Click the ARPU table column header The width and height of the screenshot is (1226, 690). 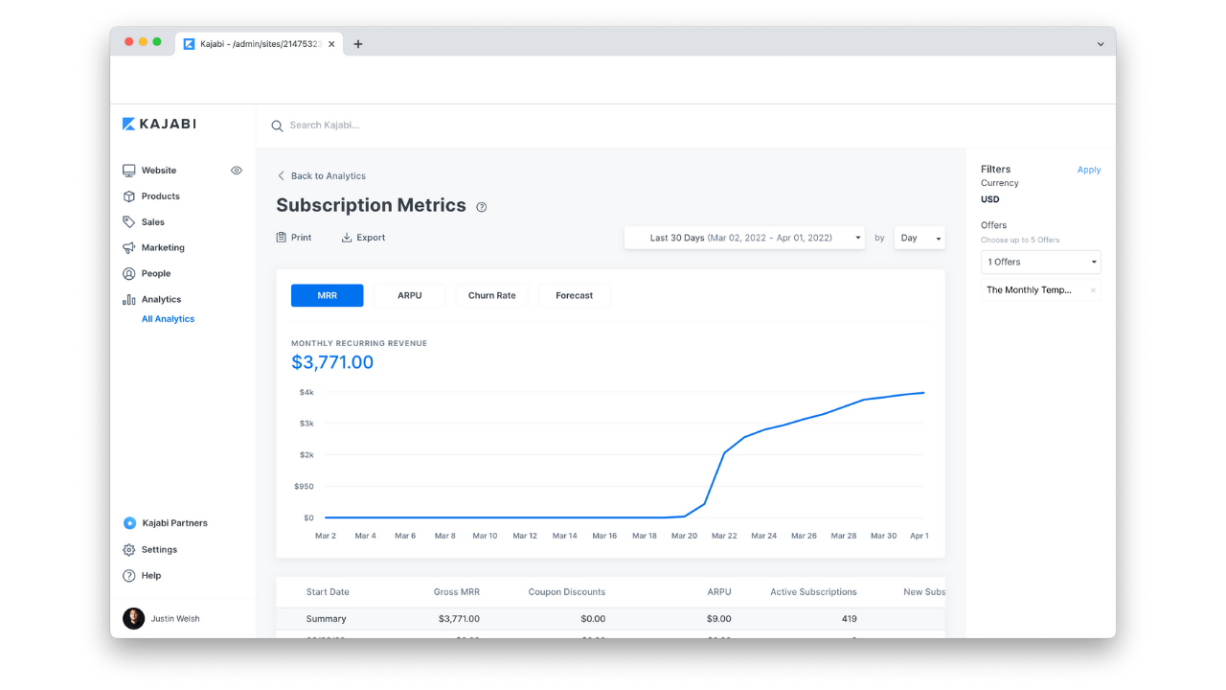pos(719,592)
